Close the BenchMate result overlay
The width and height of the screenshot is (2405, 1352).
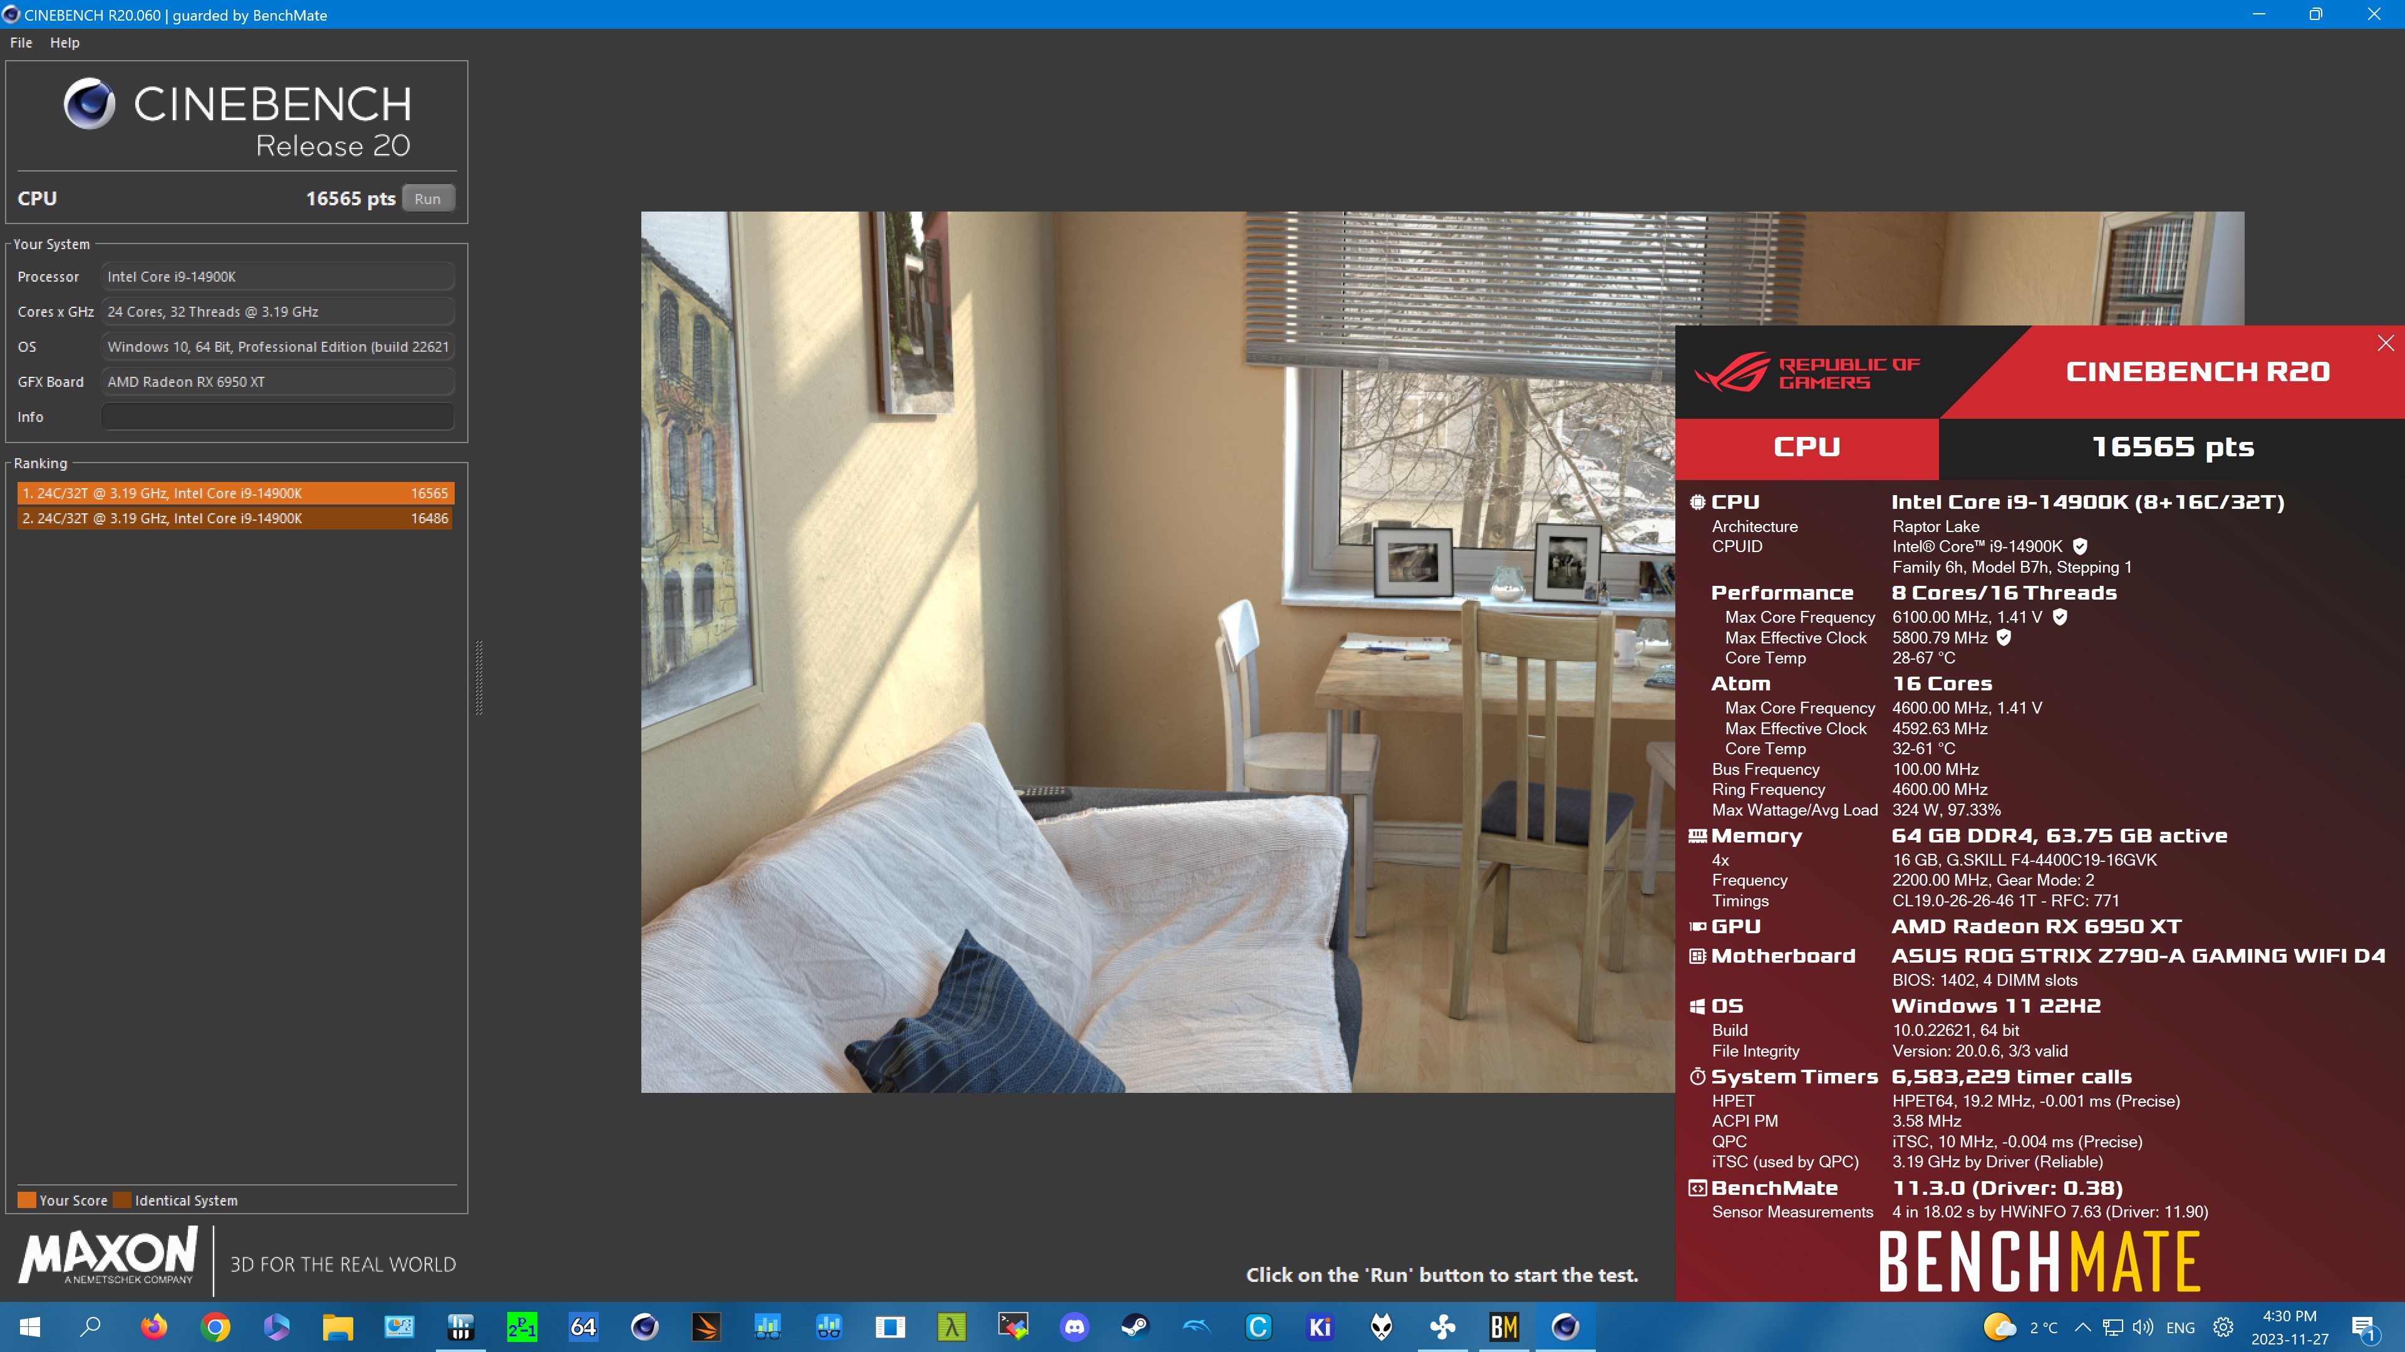pyautogui.click(x=2386, y=342)
